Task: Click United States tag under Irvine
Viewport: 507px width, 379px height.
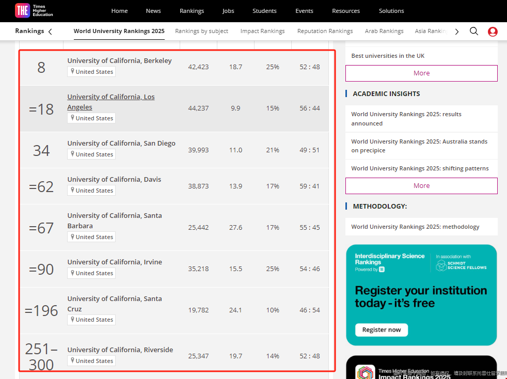Action: pyautogui.click(x=91, y=273)
